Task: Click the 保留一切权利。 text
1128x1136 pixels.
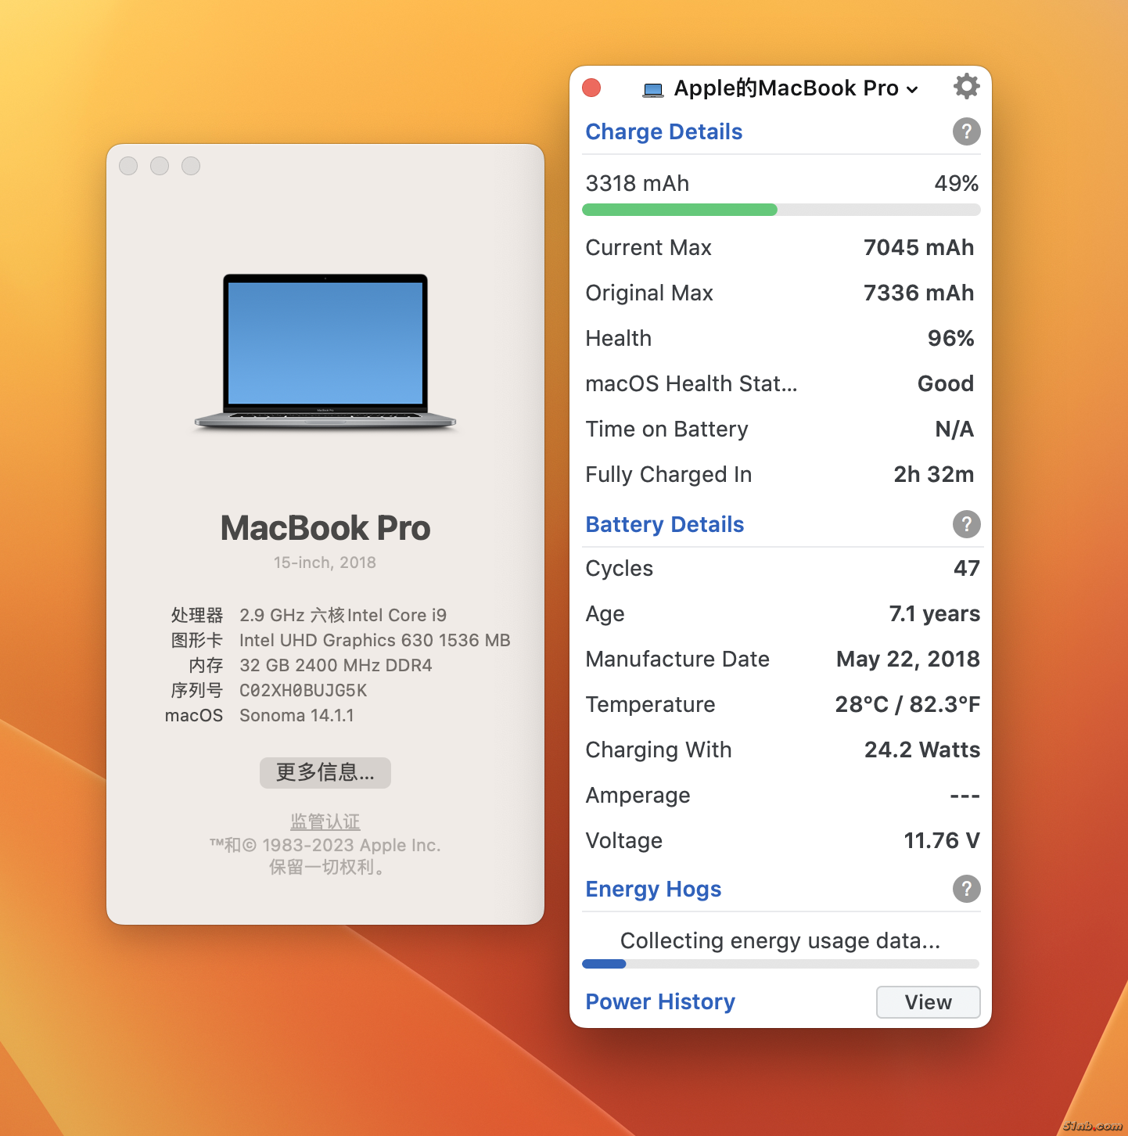Action: [x=326, y=867]
